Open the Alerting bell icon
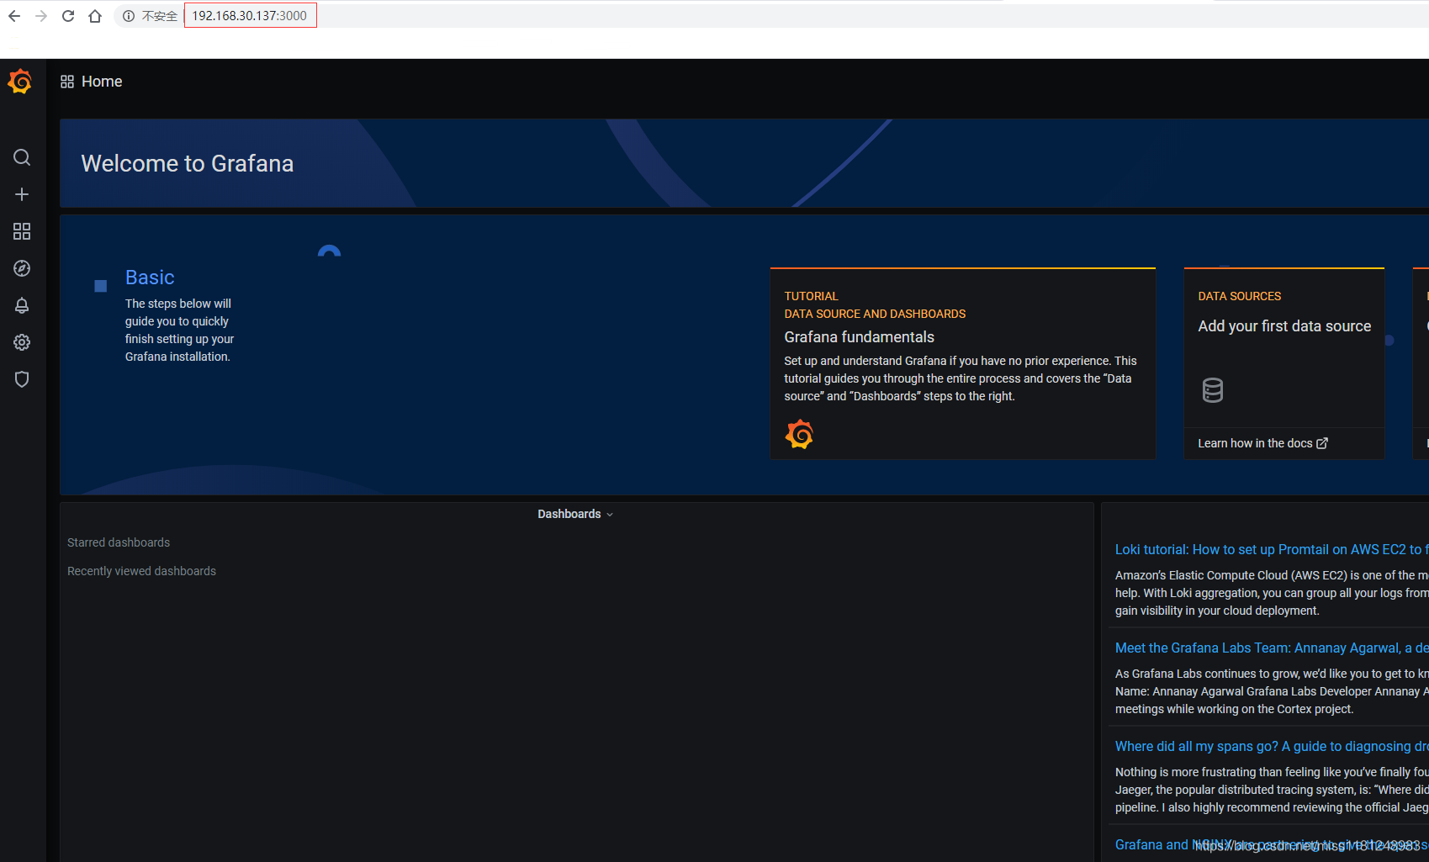Image resolution: width=1429 pixels, height=862 pixels. 22,305
